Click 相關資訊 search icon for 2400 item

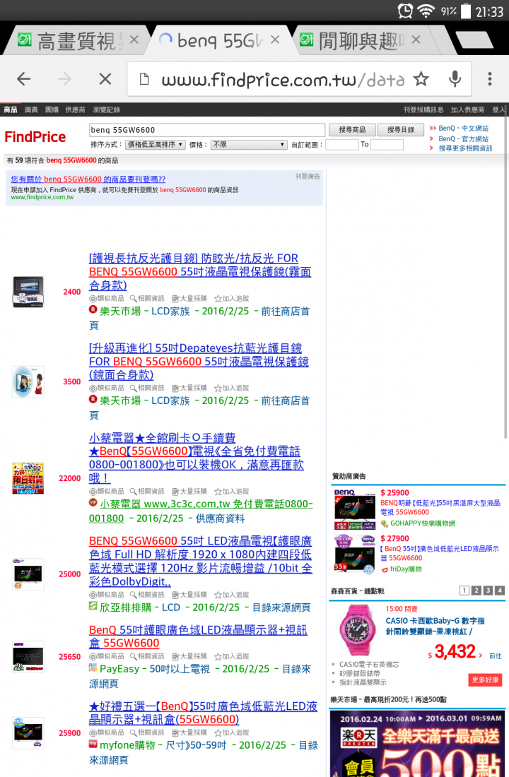pos(147,298)
